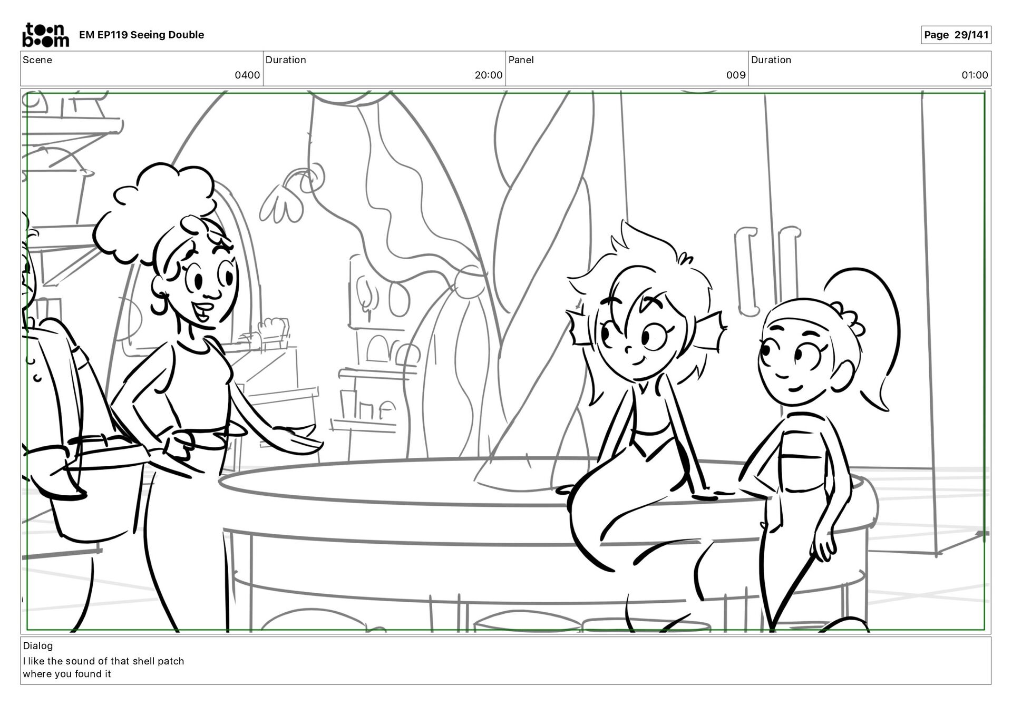The width and height of the screenshot is (1012, 715).
Task: Click the Dialog text box
Action: 505,661
